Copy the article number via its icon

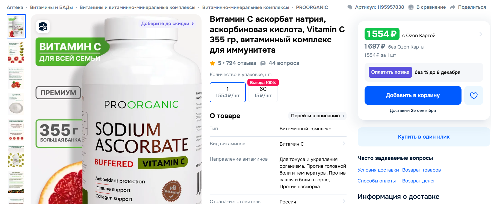pos(350,7)
